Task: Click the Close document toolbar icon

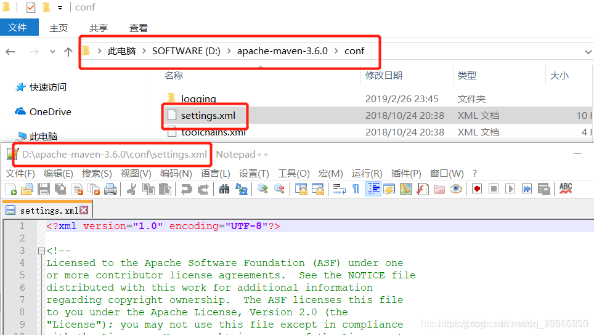Action: [x=77, y=189]
